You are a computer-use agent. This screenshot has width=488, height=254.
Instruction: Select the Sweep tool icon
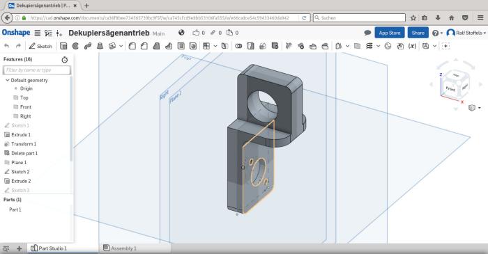pos(88,46)
